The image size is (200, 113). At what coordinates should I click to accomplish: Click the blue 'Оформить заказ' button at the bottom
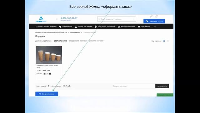coord(47,94)
